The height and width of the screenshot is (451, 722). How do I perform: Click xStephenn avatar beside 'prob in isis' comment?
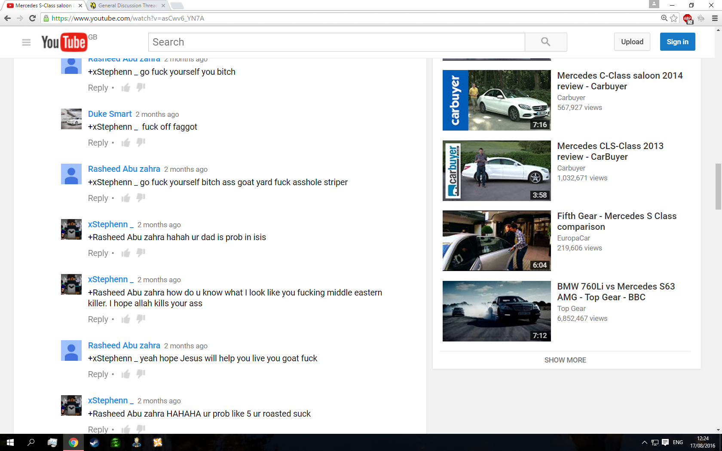click(71, 229)
